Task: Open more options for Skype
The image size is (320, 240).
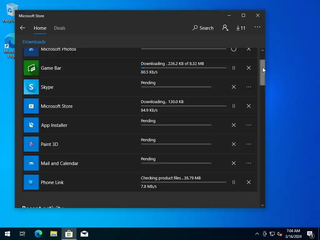Action: (x=248, y=87)
